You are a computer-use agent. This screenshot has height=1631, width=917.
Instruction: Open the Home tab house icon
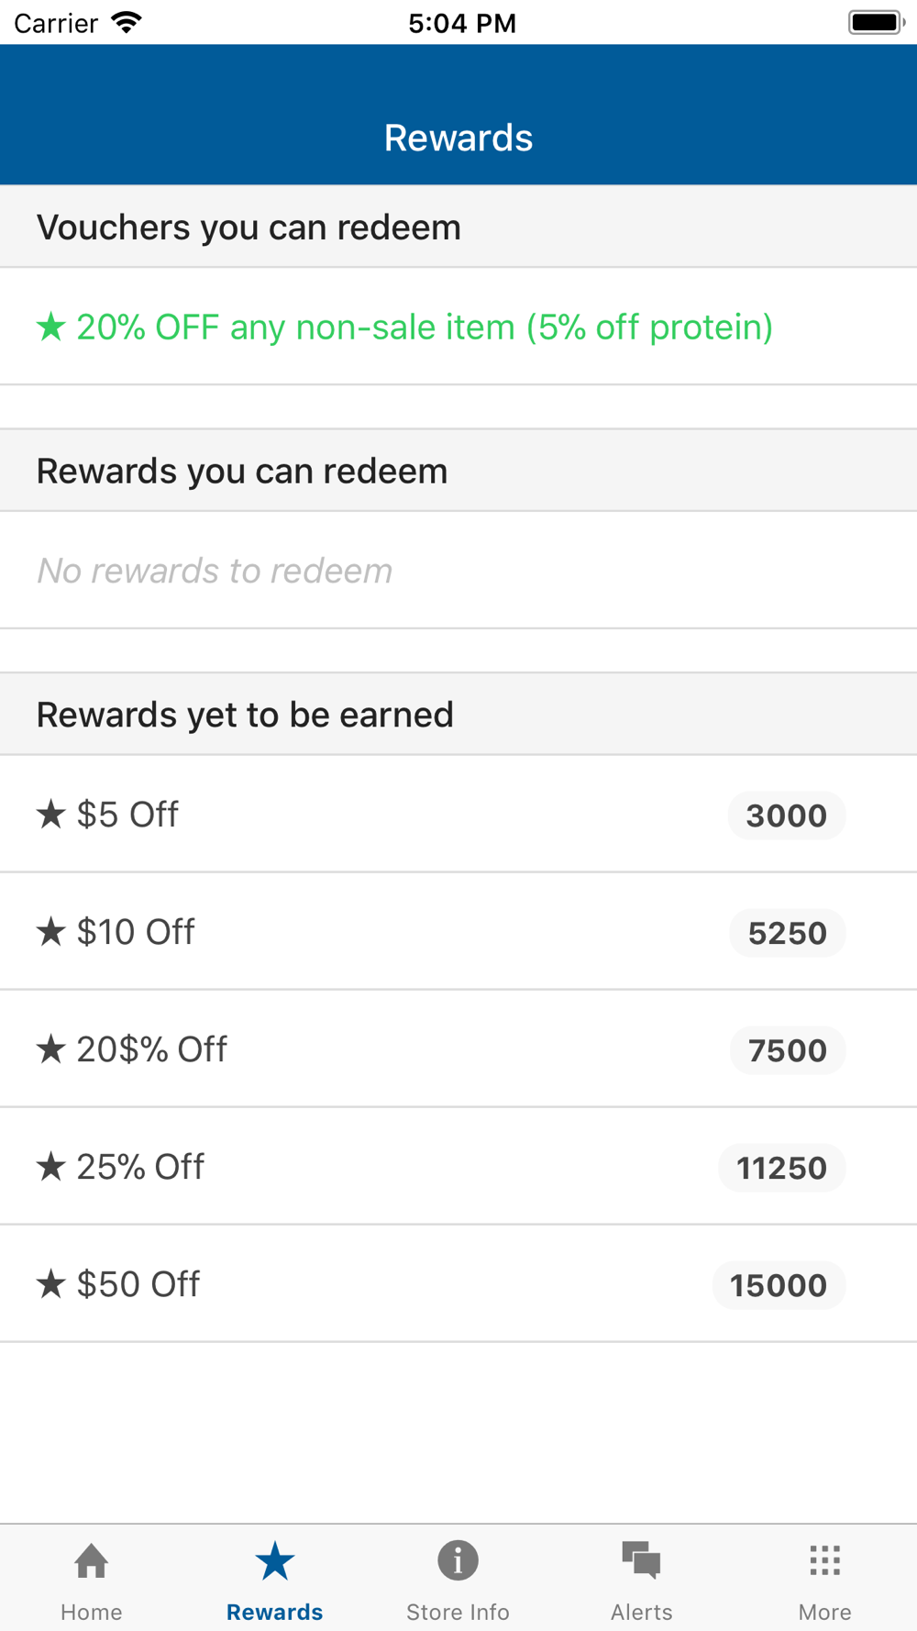92,1560
